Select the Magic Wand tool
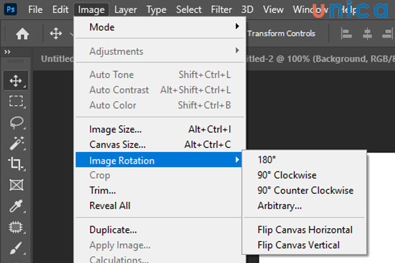Image resolution: width=395 pixels, height=263 pixels. click(x=16, y=143)
